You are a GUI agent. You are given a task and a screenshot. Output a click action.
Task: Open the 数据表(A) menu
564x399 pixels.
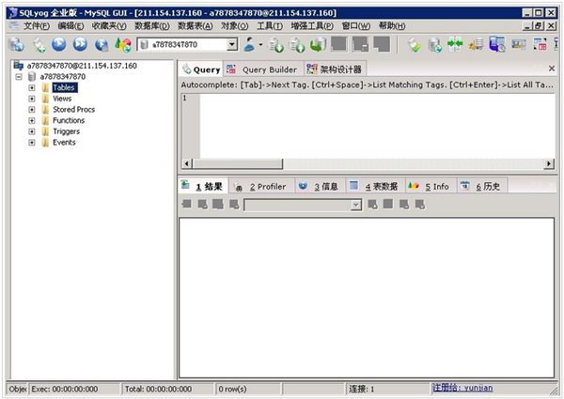pos(196,26)
